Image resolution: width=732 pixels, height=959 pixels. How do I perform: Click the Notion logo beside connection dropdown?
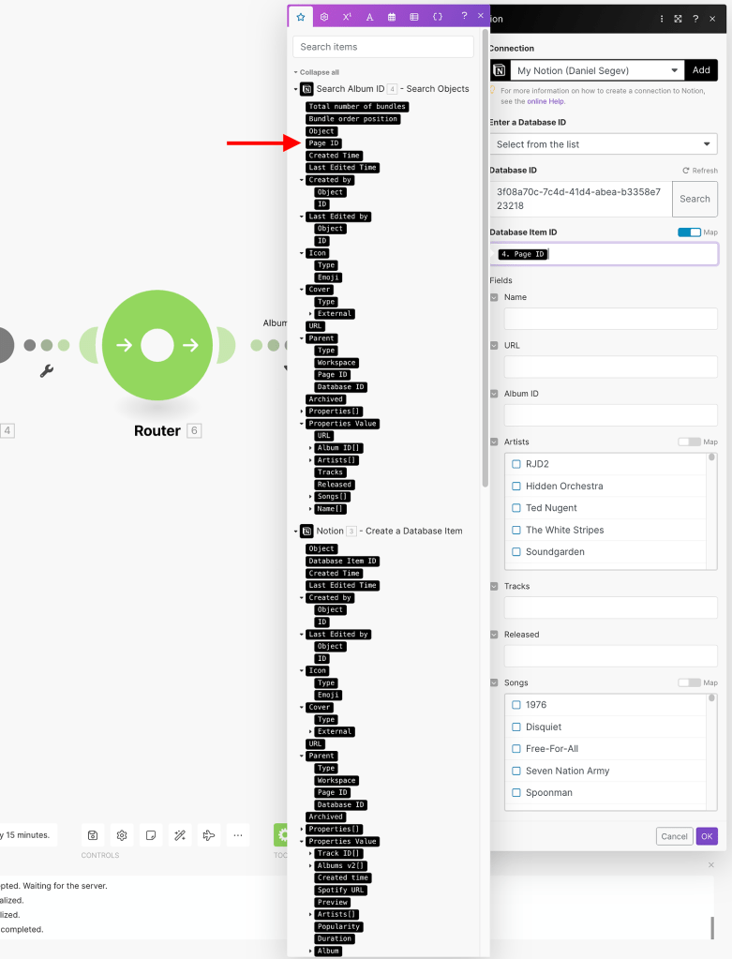click(499, 70)
